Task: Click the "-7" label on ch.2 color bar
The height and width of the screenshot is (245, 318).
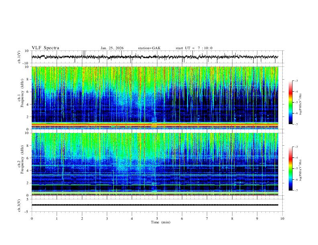Action: coord(296,190)
